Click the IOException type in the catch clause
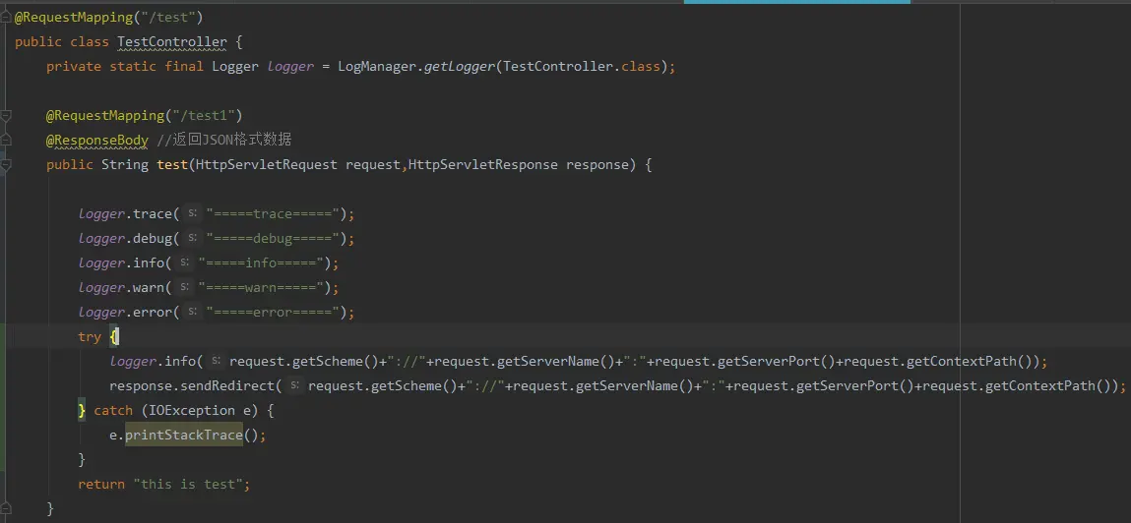 (188, 411)
